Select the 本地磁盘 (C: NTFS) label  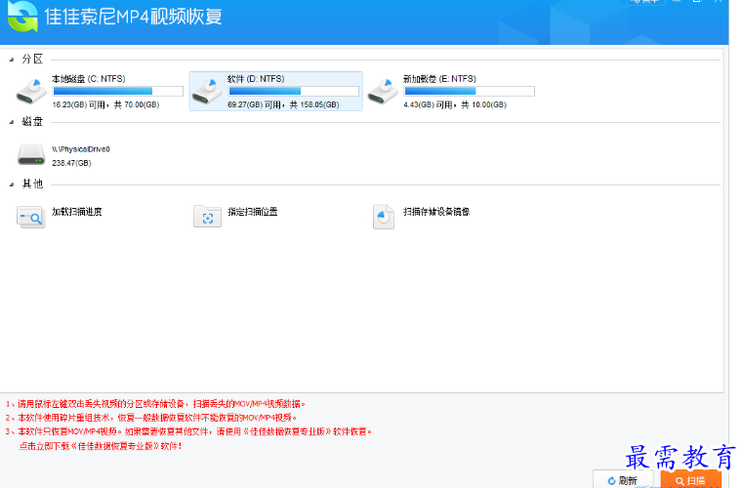(x=89, y=79)
